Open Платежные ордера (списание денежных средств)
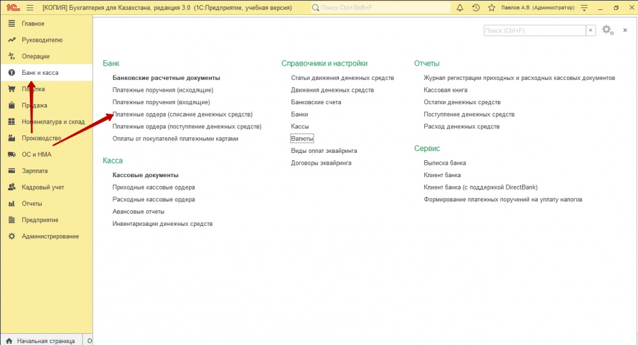 click(x=183, y=114)
